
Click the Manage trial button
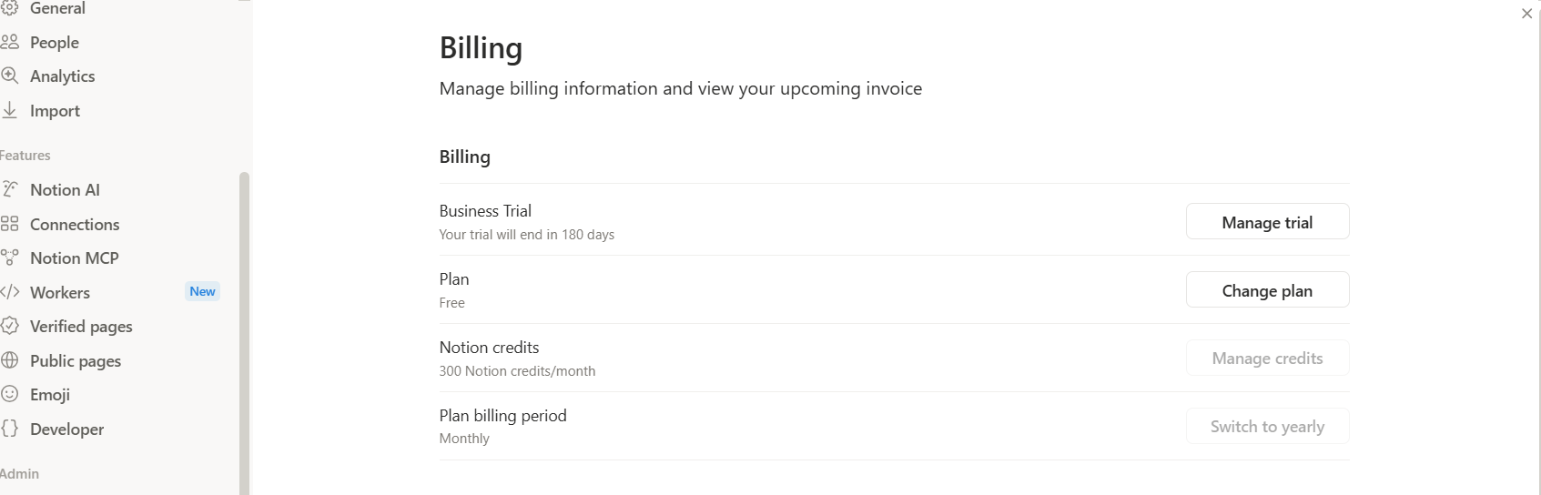pos(1267,222)
